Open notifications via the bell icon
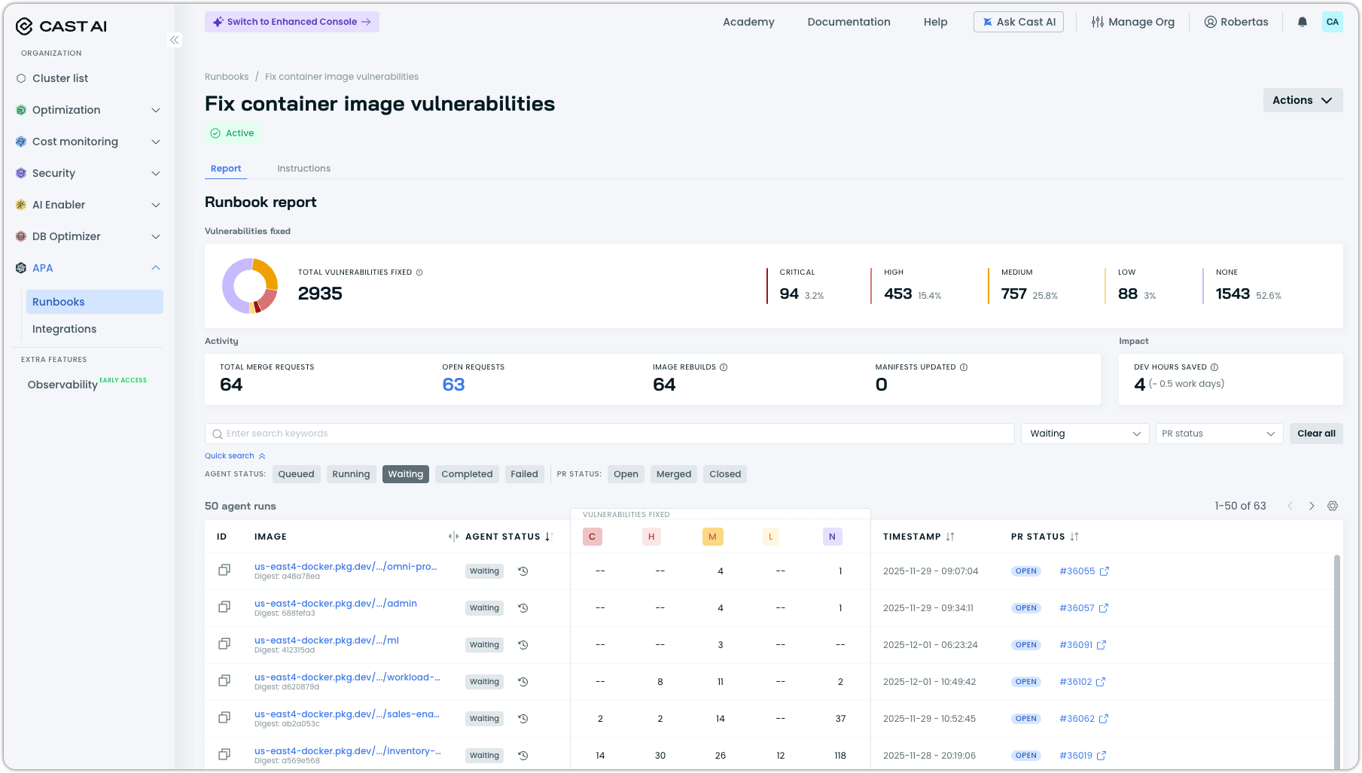The image size is (1362, 773). [x=1303, y=22]
